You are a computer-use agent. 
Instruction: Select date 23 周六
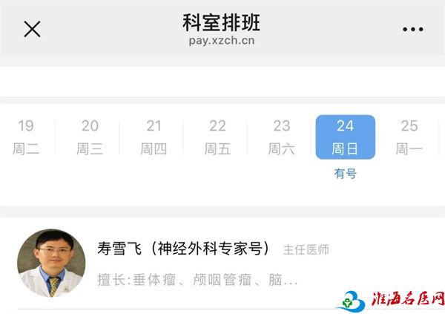coord(281,137)
